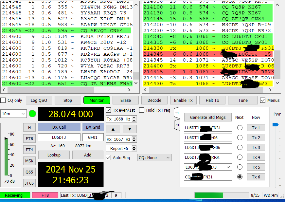Click the up arrow frequency shift button
Viewport: 285px width, 202px height.
(113, 129)
